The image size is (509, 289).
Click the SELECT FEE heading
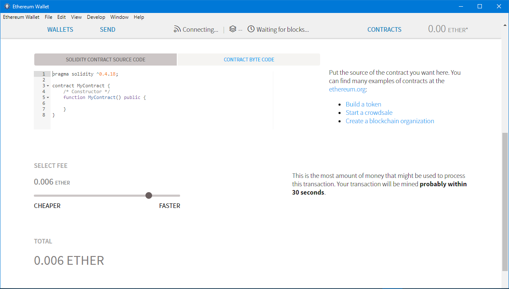[51, 166]
